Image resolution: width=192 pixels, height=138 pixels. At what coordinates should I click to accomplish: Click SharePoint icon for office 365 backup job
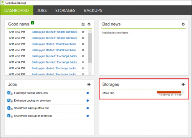click(10, 108)
